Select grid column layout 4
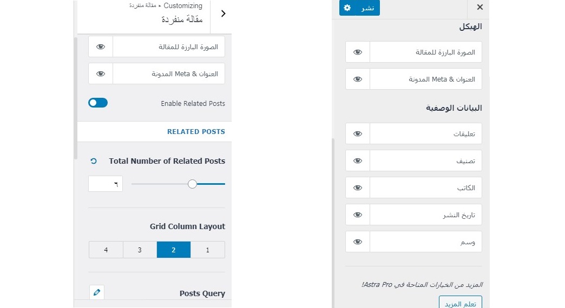The image size is (565, 308). click(106, 250)
